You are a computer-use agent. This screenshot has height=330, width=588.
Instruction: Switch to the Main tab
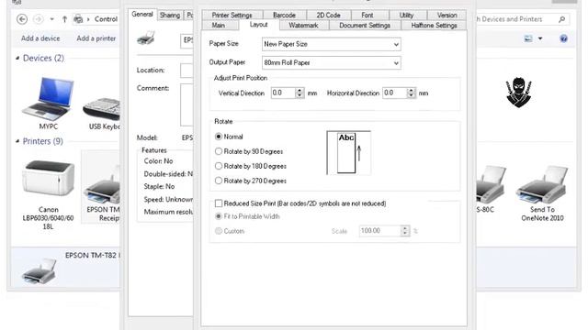[x=219, y=26]
